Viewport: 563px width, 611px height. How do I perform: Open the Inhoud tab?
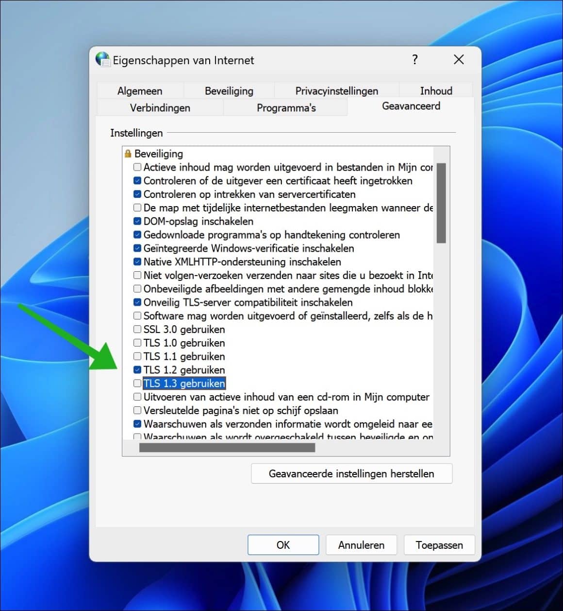436,90
